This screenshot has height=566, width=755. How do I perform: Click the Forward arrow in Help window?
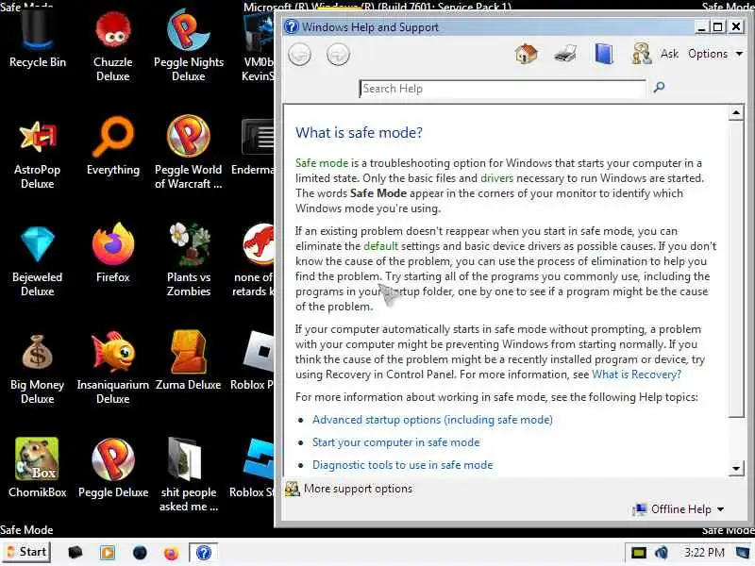tap(338, 55)
